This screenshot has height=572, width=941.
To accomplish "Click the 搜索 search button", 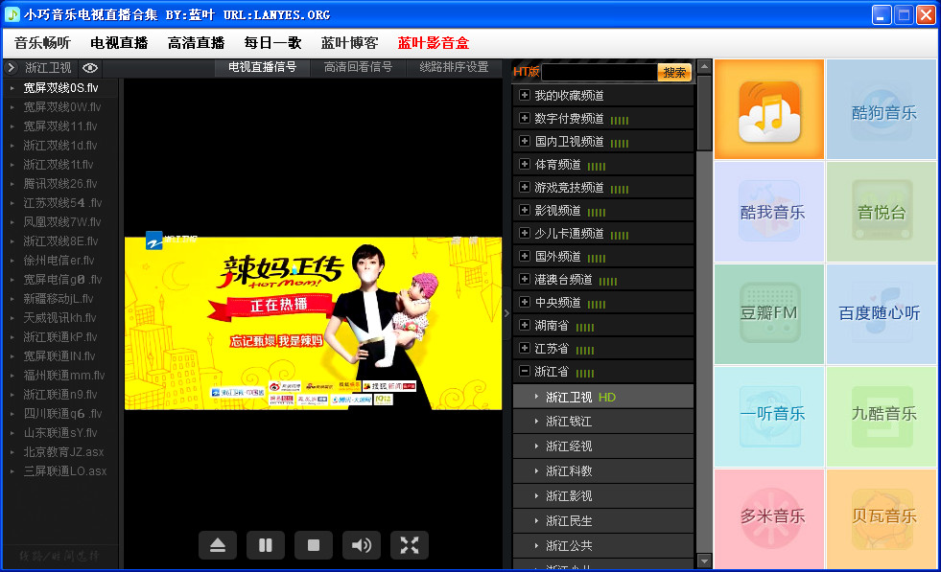I will 674,72.
